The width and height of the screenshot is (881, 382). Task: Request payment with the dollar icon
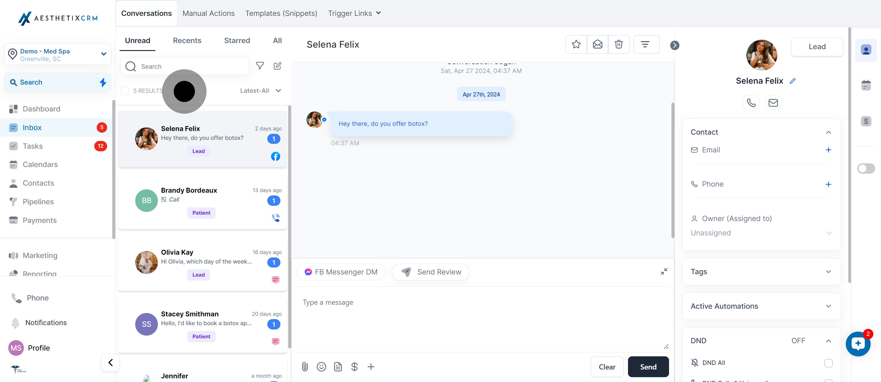354,367
